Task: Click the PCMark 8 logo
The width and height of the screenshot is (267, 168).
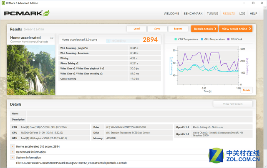Action: point(27,13)
